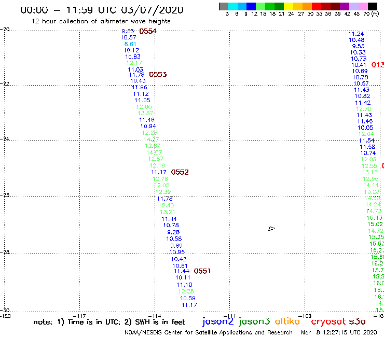Click the cyan 6 ft legend swatch
The image size is (384, 337).
(233, 6)
